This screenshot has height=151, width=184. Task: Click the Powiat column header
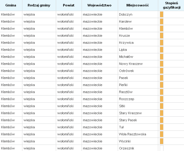point(69,6)
